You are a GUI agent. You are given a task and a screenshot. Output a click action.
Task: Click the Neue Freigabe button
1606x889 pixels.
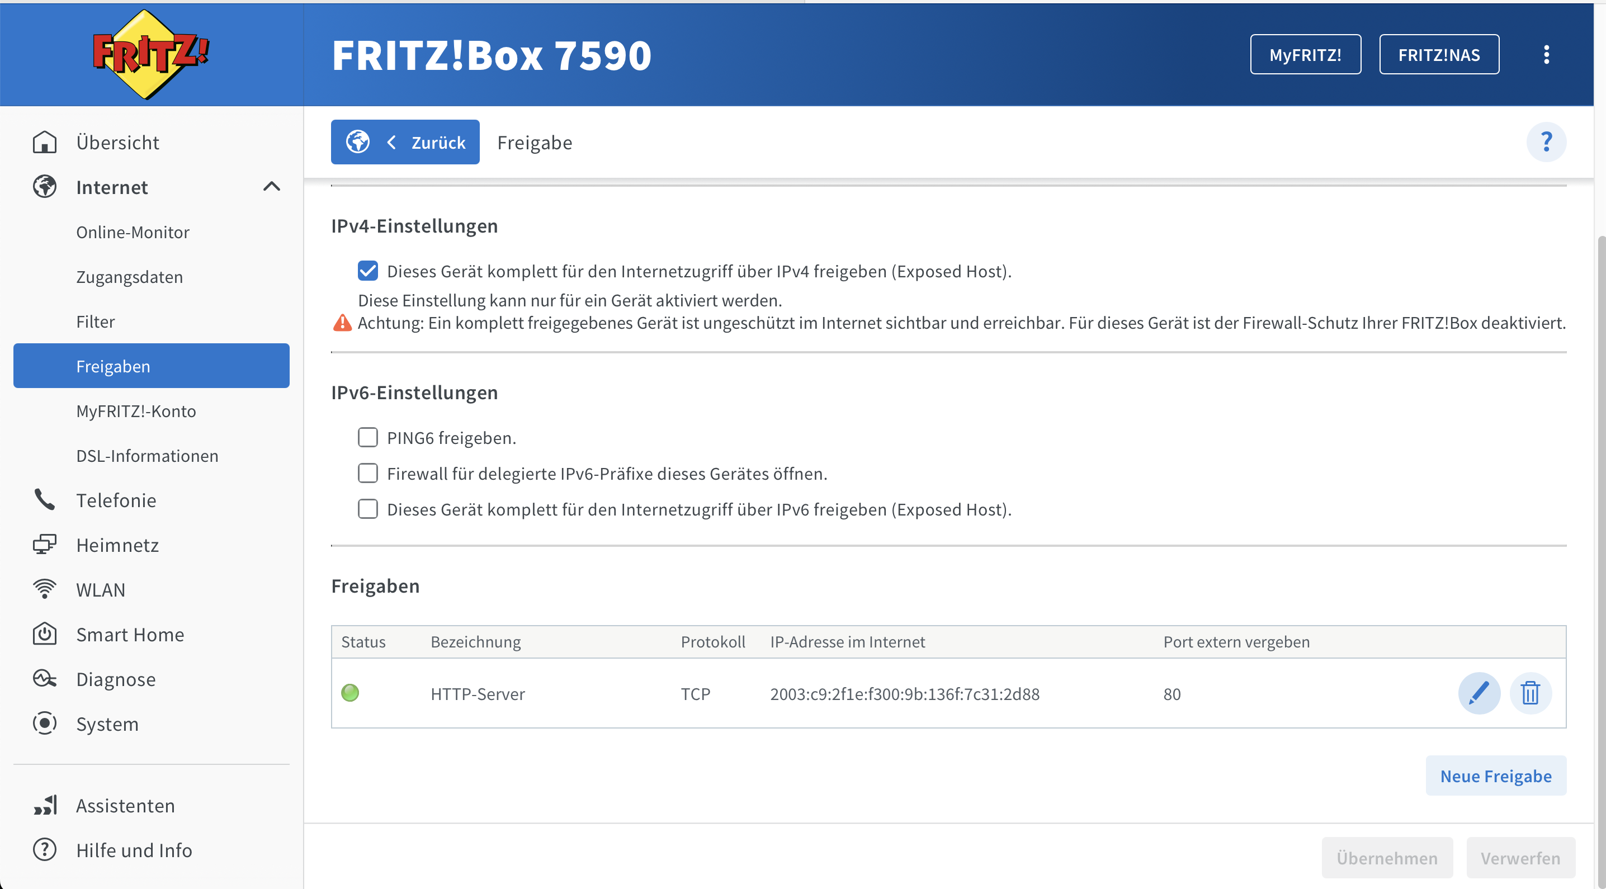point(1496,775)
